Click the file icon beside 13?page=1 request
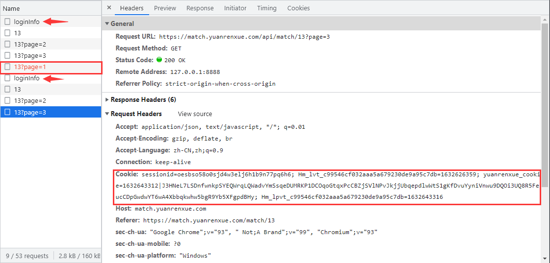The width and height of the screenshot is (550, 263). pos(7,67)
